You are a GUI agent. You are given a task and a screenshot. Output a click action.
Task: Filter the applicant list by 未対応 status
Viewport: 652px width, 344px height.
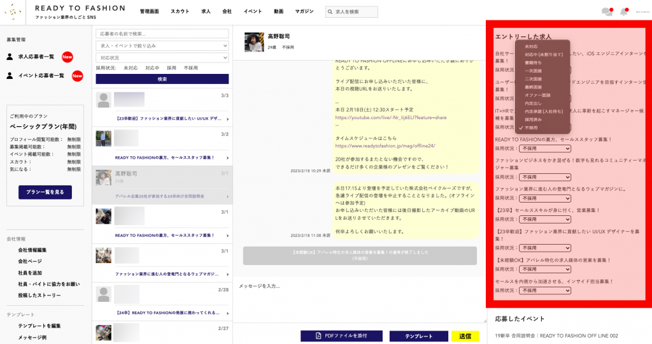(x=131, y=68)
